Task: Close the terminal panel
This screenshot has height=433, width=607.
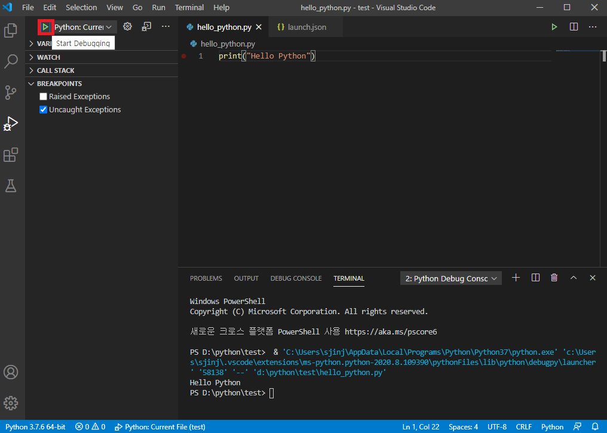Action: pos(593,278)
